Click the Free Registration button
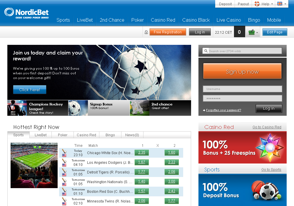294x206 pixels. tap(168, 32)
